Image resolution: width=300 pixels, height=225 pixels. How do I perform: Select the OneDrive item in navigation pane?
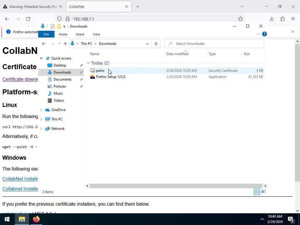[58, 110]
